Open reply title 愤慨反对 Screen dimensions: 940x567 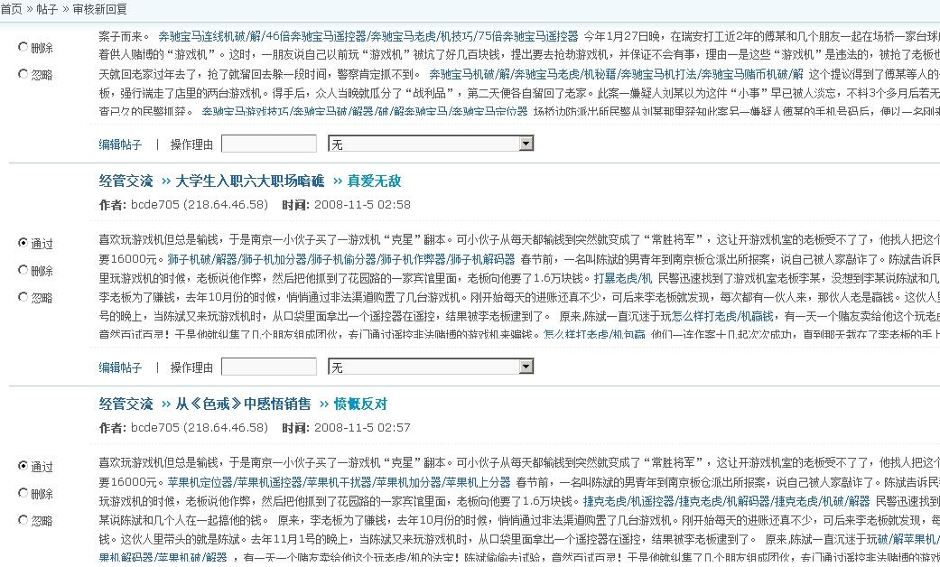click(x=360, y=404)
